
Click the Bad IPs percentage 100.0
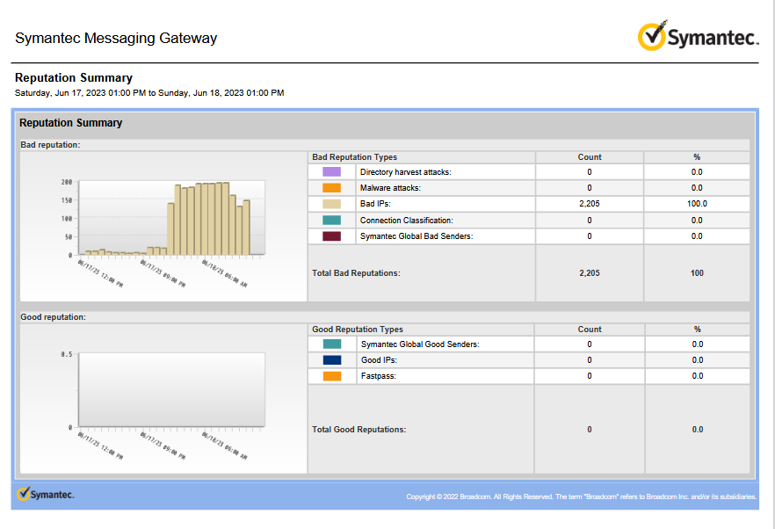(x=697, y=204)
